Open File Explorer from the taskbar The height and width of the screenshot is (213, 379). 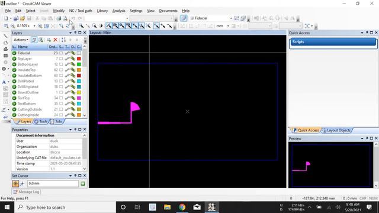point(167,207)
